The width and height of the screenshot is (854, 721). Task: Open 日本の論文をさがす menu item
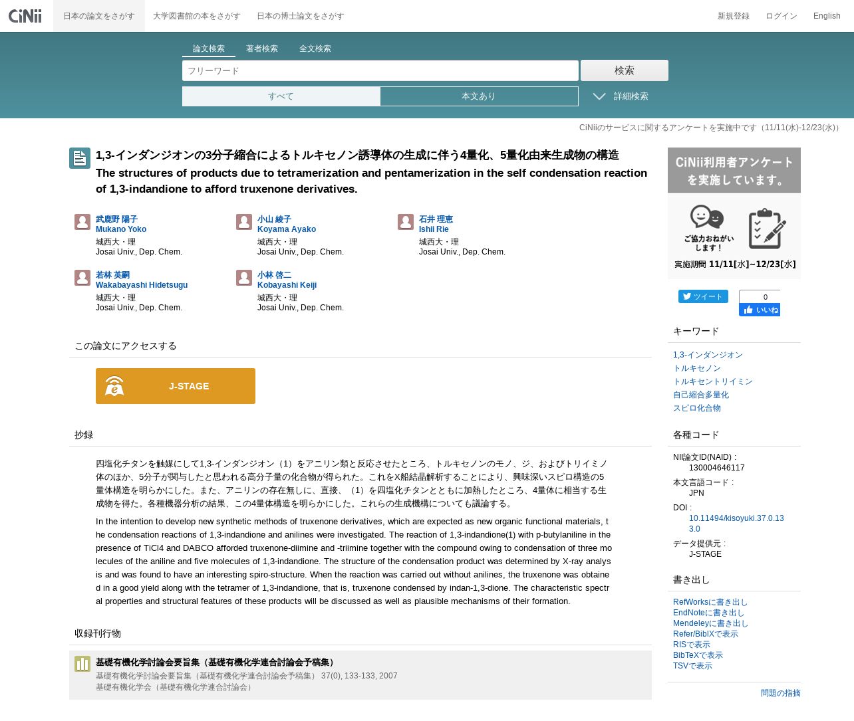[99, 16]
